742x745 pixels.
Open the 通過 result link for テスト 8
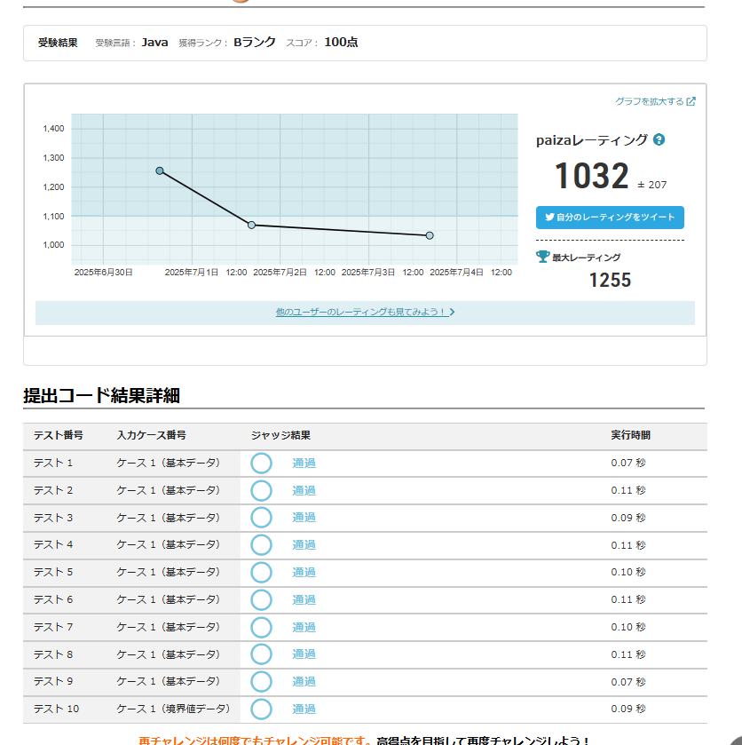tap(304, 654)
